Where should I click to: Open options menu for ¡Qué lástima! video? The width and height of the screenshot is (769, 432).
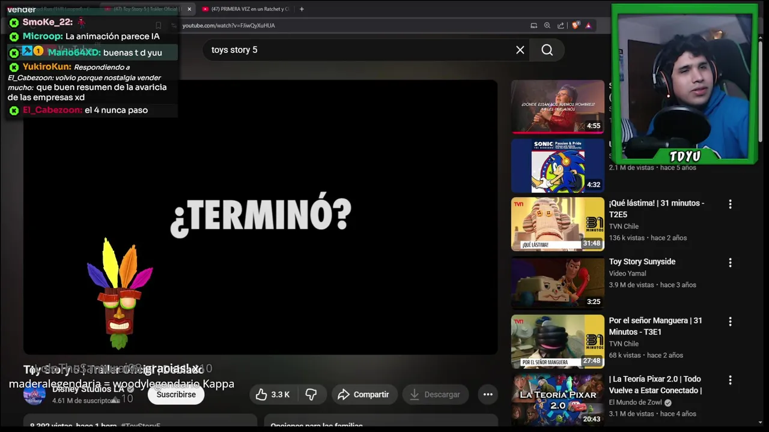click(730, 204)
